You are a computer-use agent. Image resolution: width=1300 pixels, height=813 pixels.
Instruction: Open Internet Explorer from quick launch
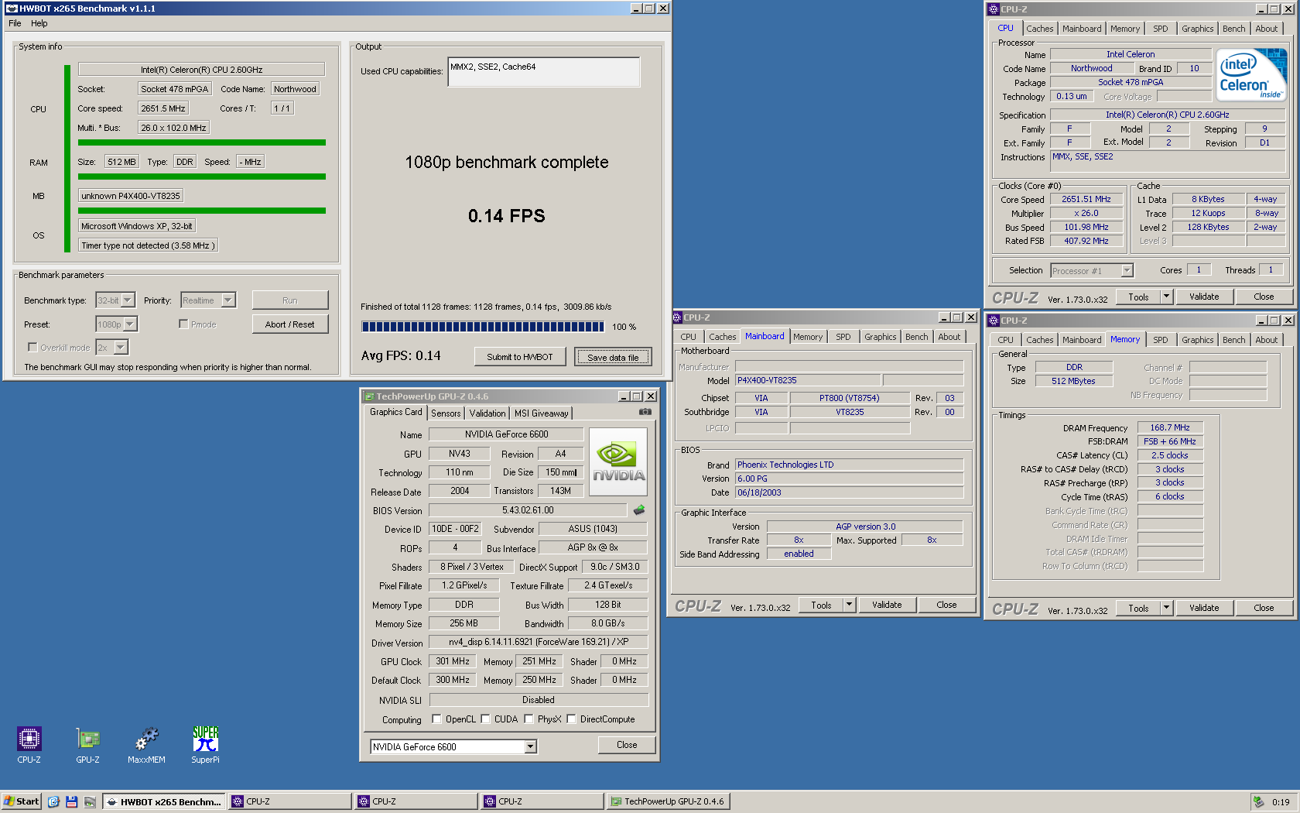[x=53, y=801]
